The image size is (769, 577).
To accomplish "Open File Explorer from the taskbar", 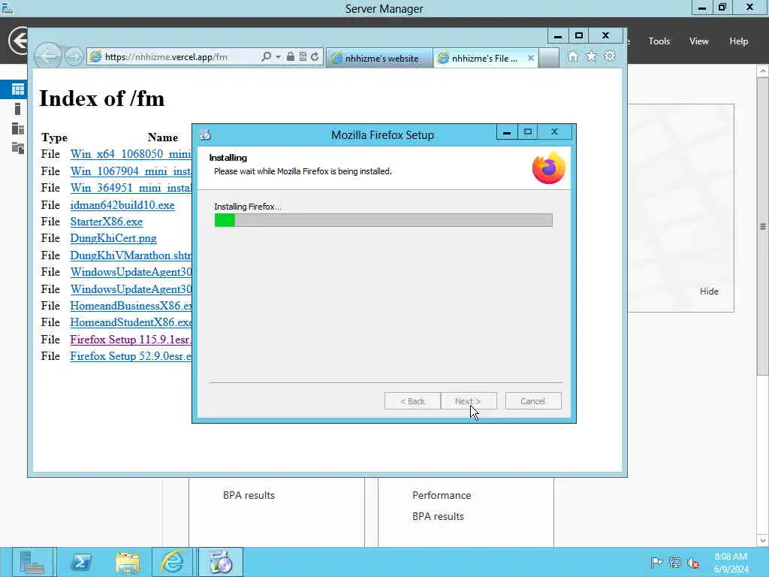I will point(128,562).
